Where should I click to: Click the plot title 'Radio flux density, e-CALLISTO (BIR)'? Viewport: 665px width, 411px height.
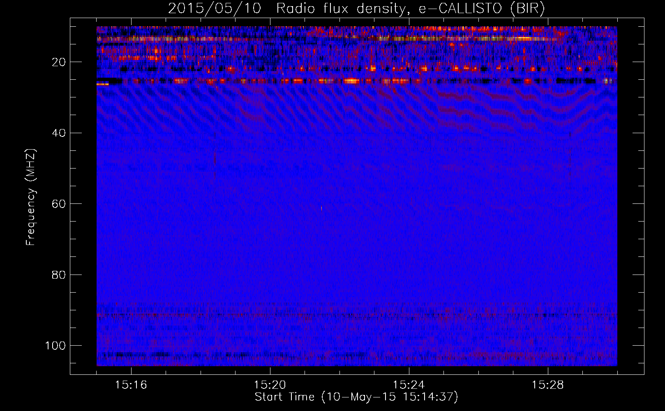(x=410, y=8)
